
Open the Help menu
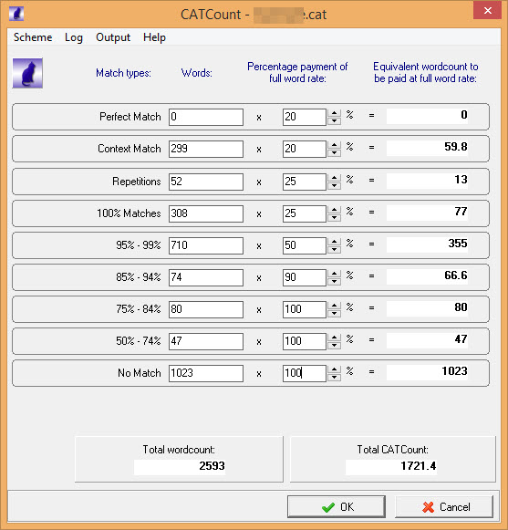(154, 37)
